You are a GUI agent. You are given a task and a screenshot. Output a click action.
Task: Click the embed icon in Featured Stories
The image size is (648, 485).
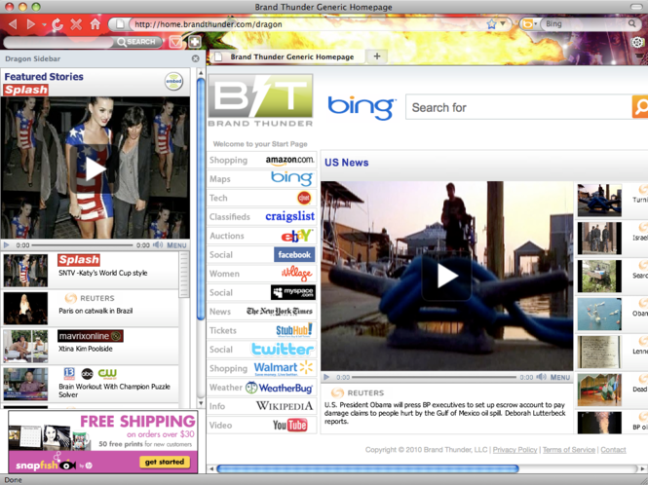click(x=174, y=82)
